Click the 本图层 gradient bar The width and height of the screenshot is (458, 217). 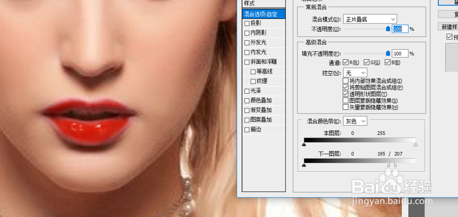click(x=360, y=140)
